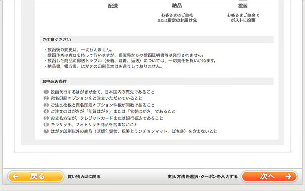Viewport: 305px width, 191px height.
Task: Click the お客さまご自身でポストに投函 text
Action: (243, 18)
